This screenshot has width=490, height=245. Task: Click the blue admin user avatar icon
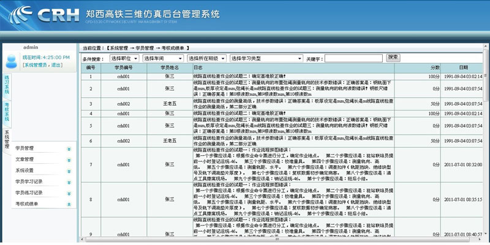pos(12,62)
